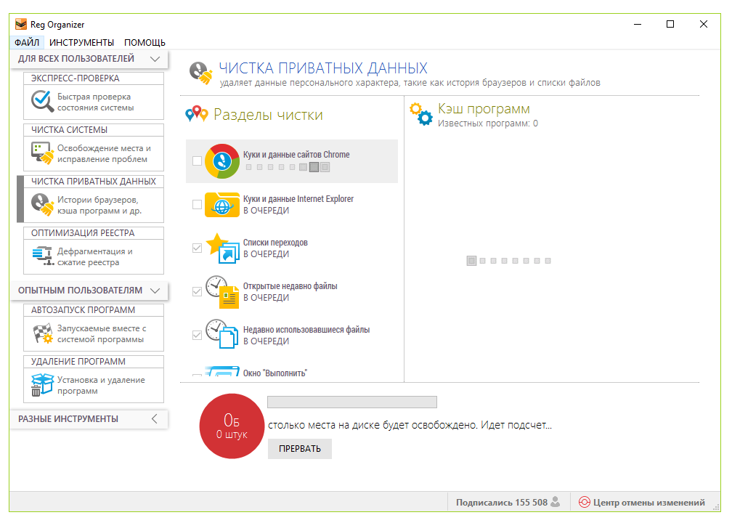Open the ИНСТРУМЕНТЫ menu
The image size is (732, 523).
coord(81,42)
